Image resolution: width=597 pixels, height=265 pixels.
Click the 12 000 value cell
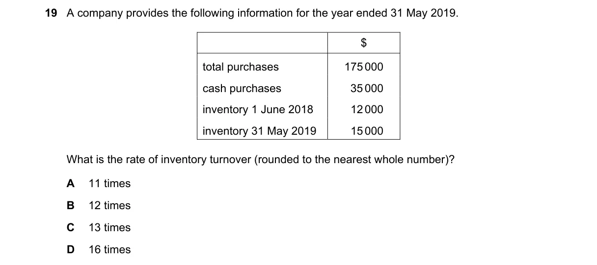click(367, 110)
